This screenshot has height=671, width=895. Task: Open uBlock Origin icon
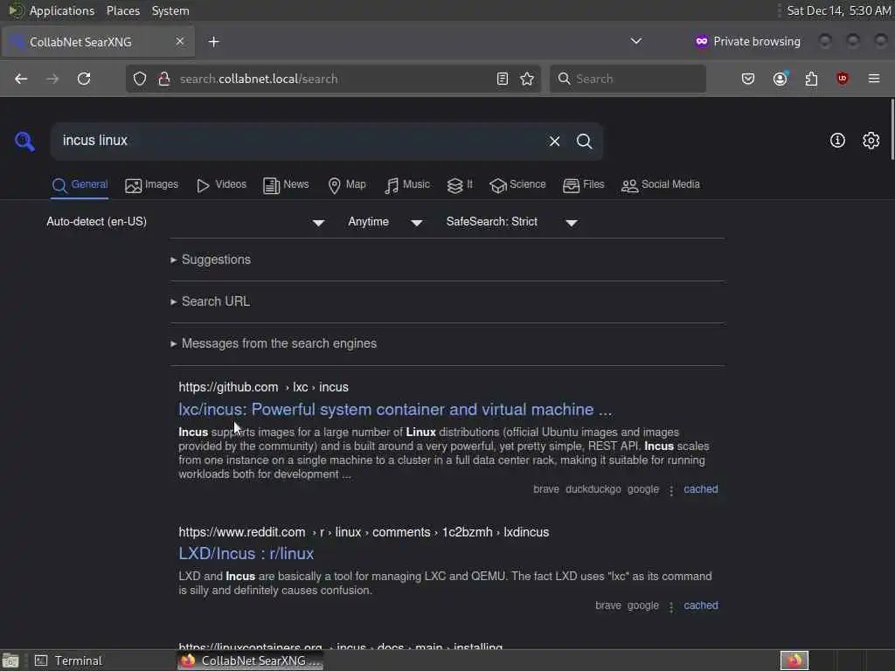pos(843,79)
